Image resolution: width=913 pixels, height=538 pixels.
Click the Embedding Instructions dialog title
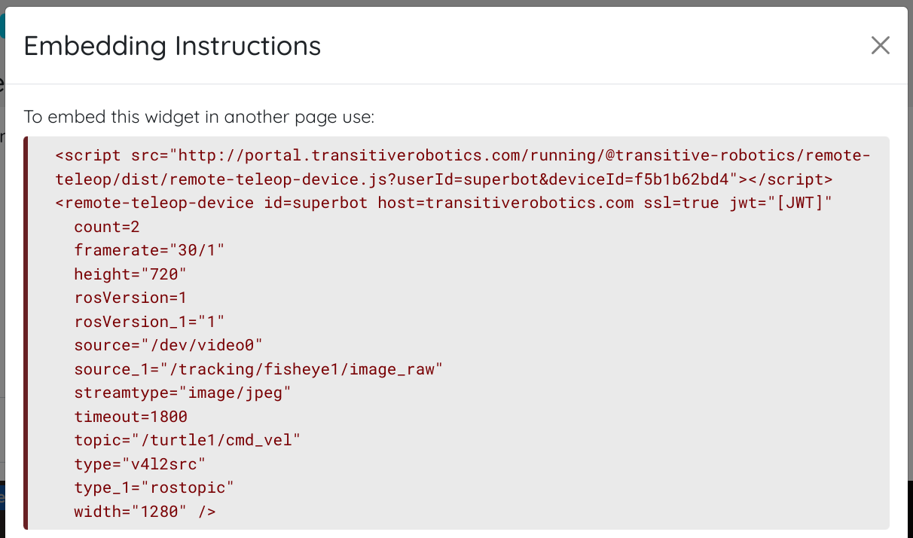pos(172,46)
